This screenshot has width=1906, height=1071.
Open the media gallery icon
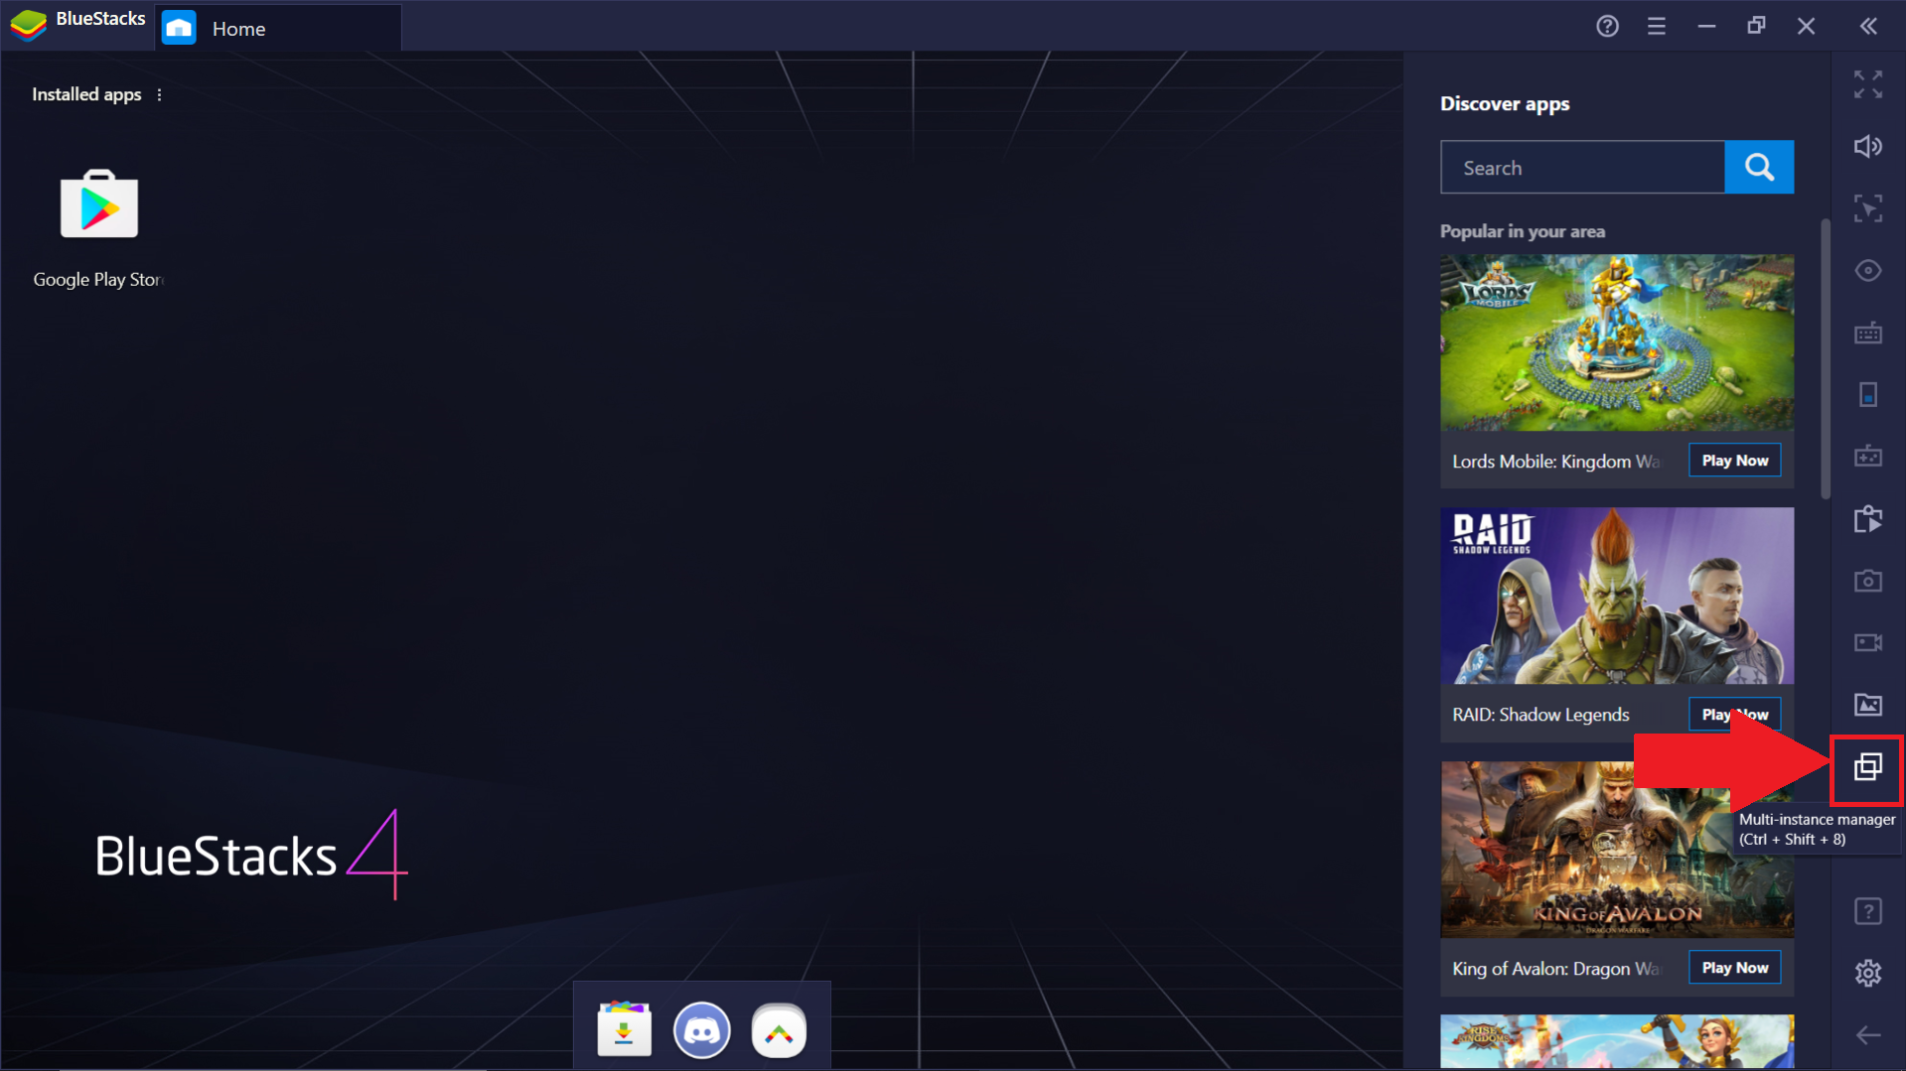pyautogui.click(x=1867, y=705)
